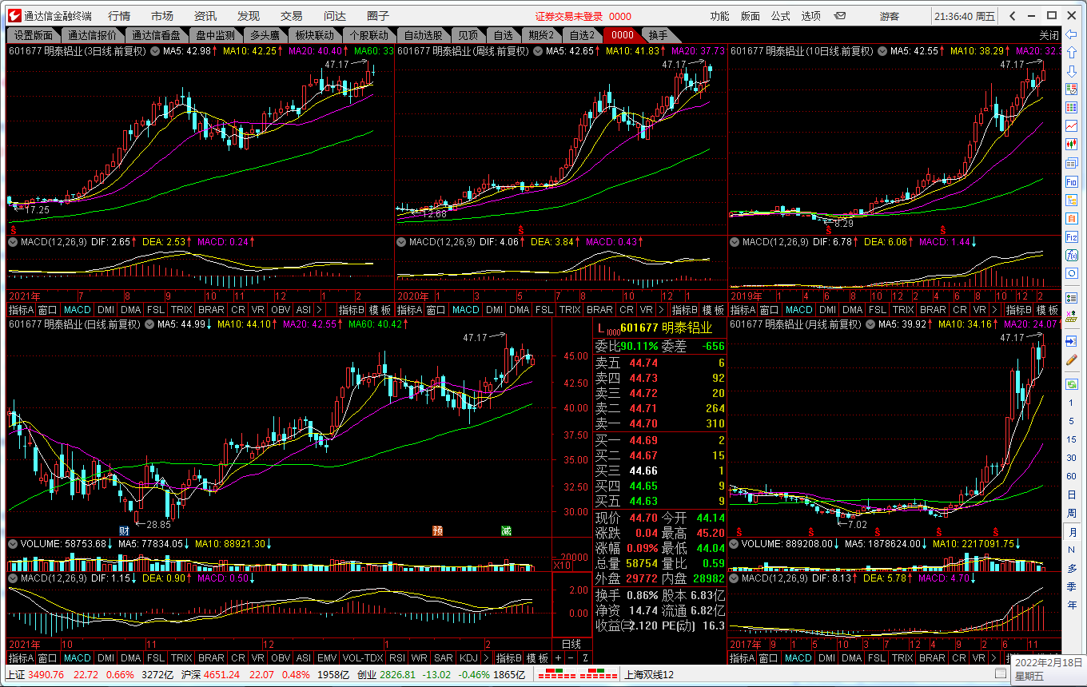
Task: Click the 模板 button in daily chart panel
Action: (538, 658)
